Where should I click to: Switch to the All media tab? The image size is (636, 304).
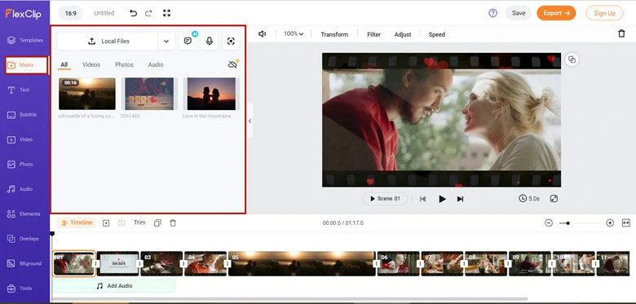(x=64, y=65)
